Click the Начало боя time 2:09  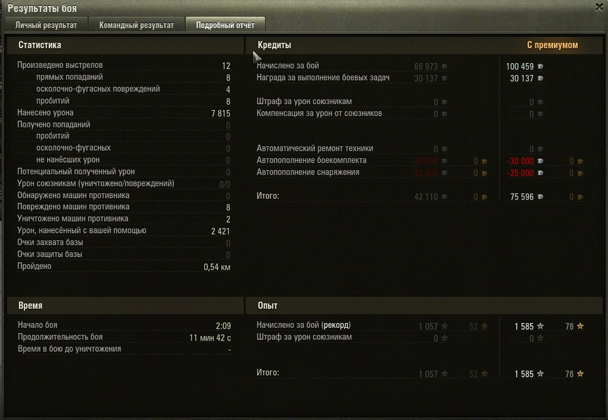point(223,326)
